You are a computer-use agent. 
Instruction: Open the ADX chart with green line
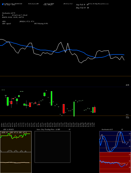click(16, 142)
